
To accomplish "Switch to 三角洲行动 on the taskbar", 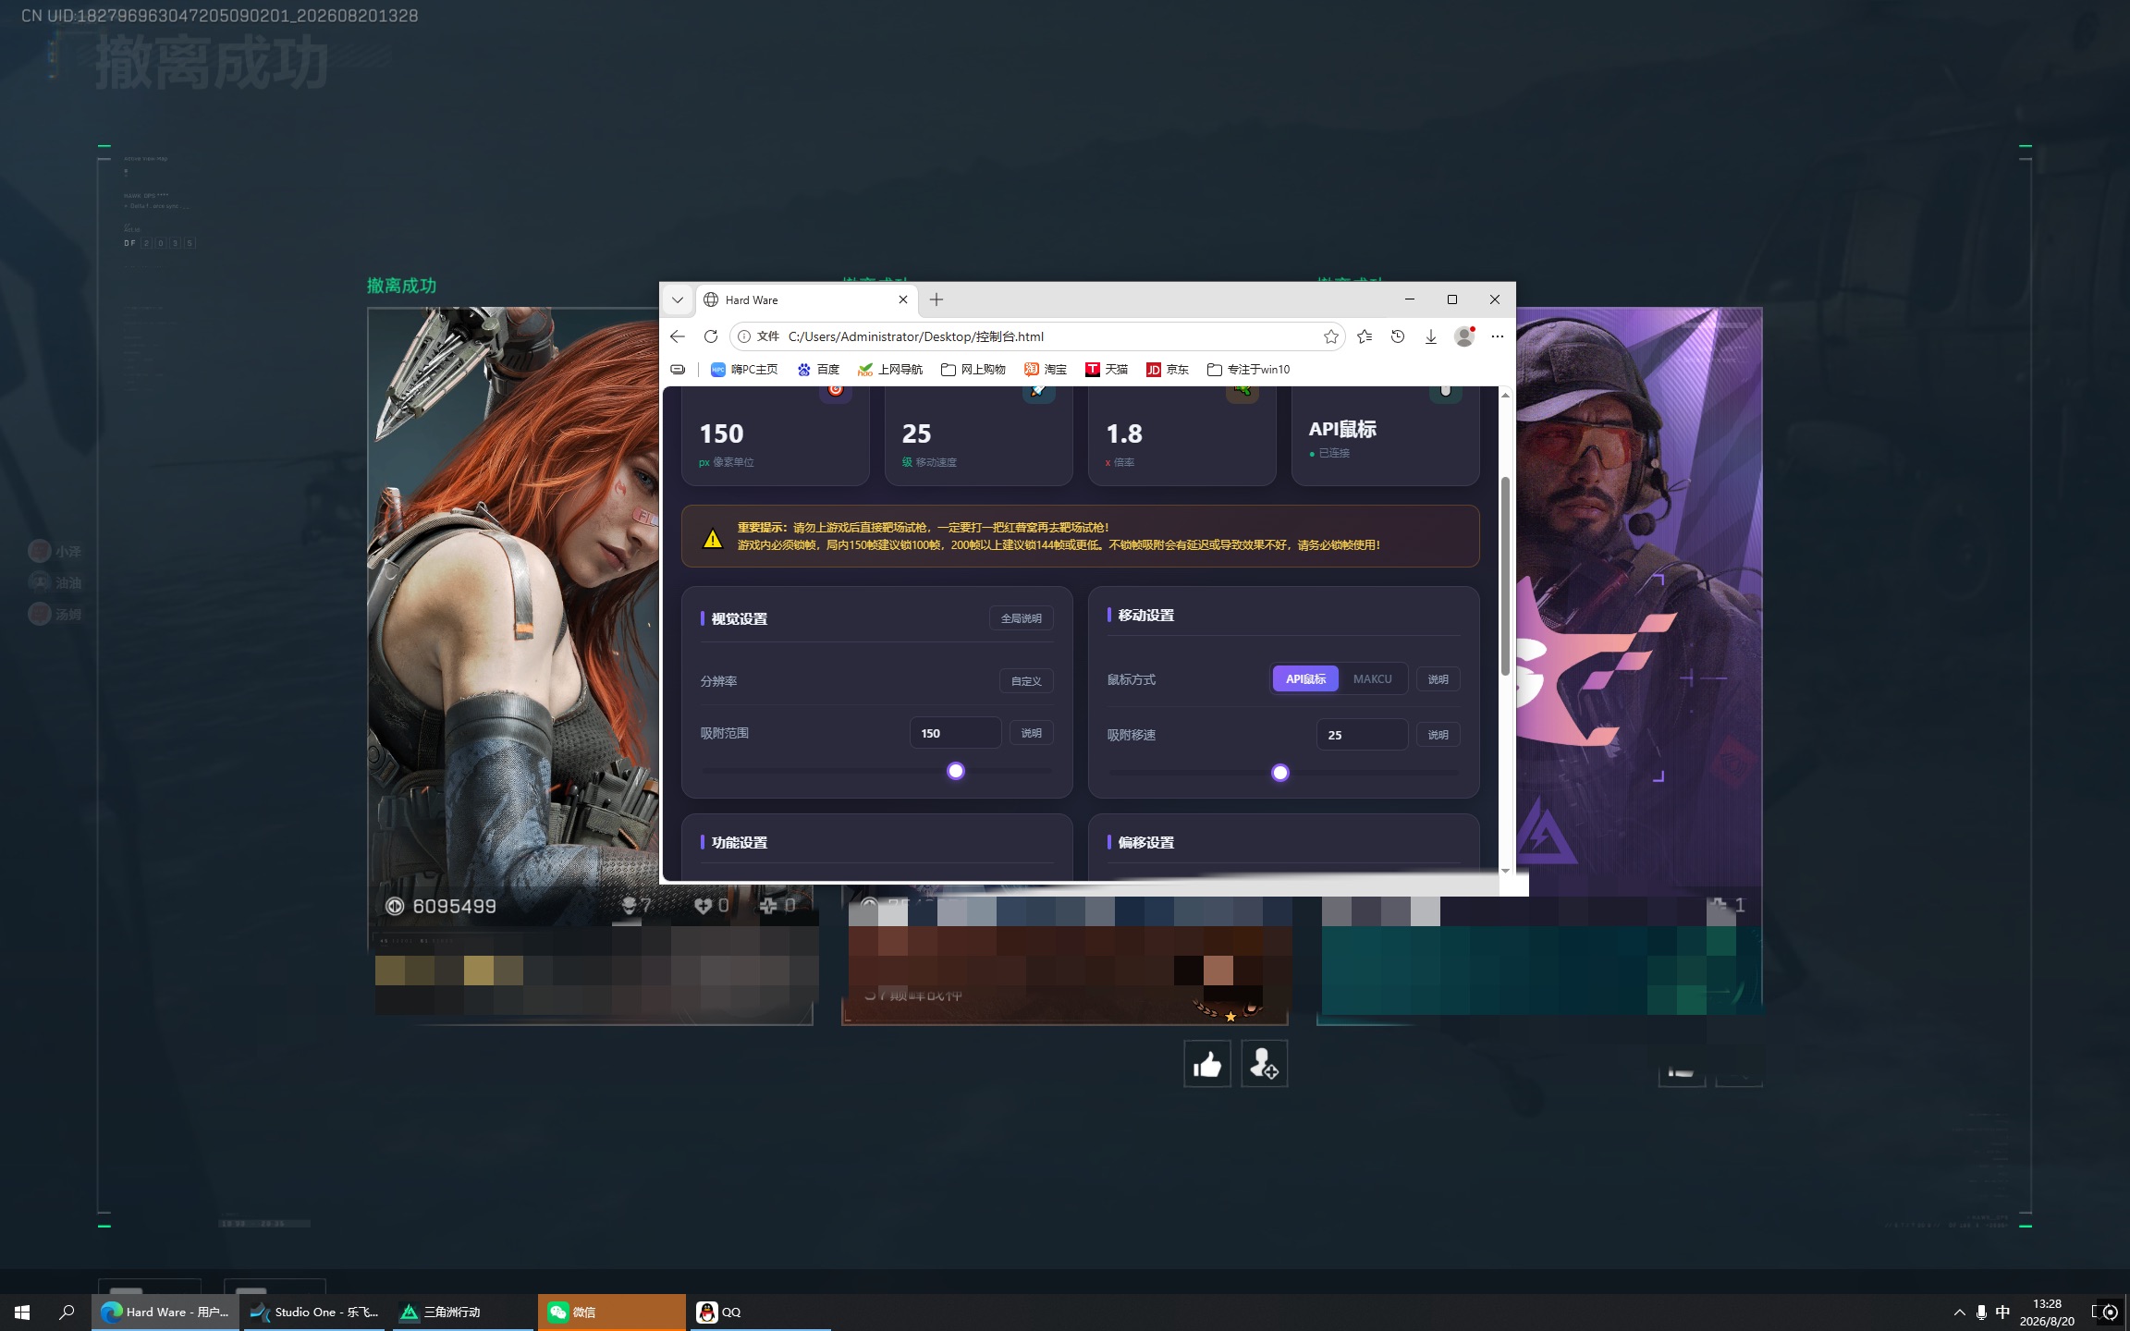I will (462, 1312).
